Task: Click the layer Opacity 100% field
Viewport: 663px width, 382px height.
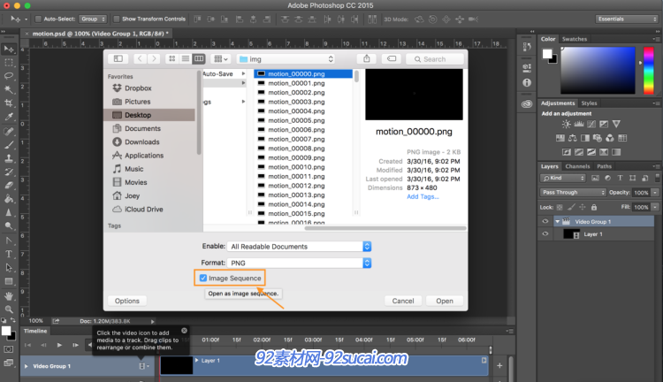Action: 641,193
